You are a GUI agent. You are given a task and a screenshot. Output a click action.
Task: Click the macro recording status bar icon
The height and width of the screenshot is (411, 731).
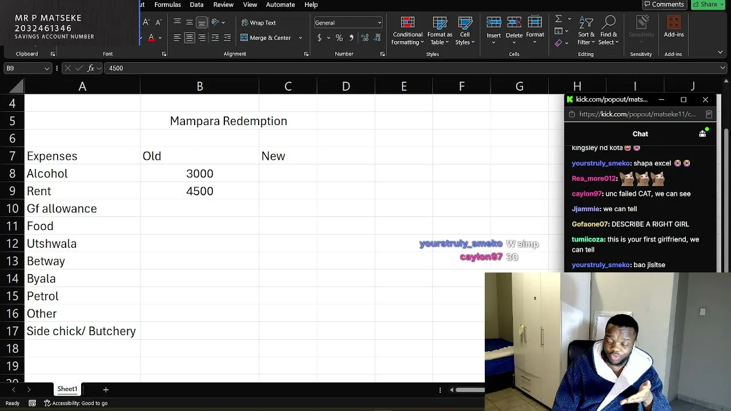32,403
